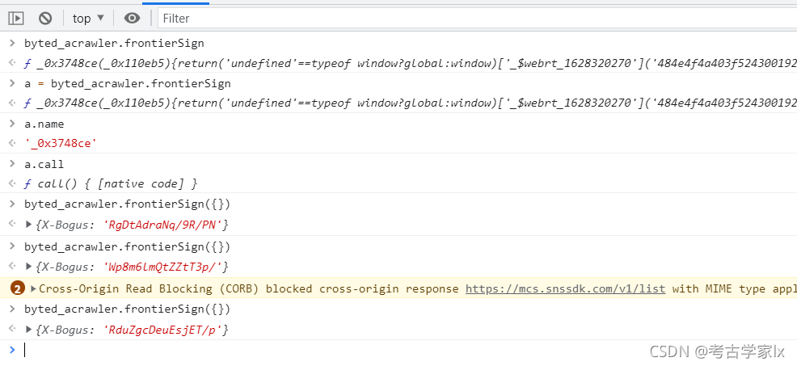797x366 pixels.
Task: Click the warning count badge showing 2
Action: [18, 288]
